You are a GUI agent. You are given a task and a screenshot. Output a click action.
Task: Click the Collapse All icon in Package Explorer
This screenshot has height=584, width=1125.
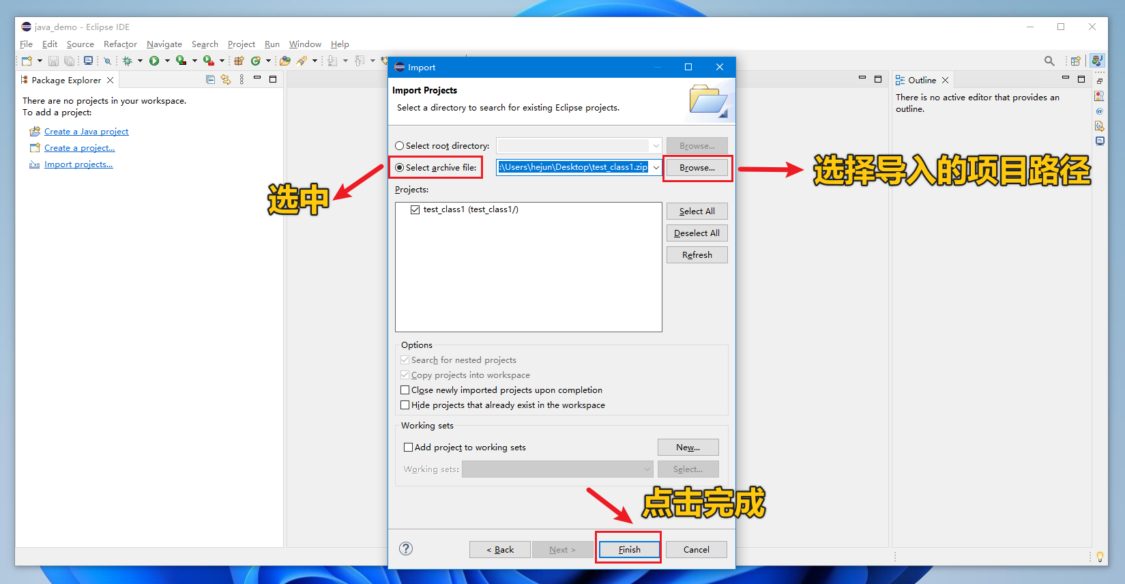tap(210, 80)
